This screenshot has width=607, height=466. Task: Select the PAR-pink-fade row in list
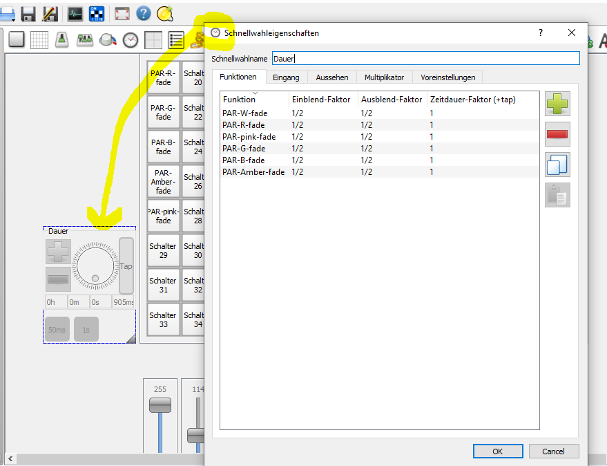coord(249,137)
